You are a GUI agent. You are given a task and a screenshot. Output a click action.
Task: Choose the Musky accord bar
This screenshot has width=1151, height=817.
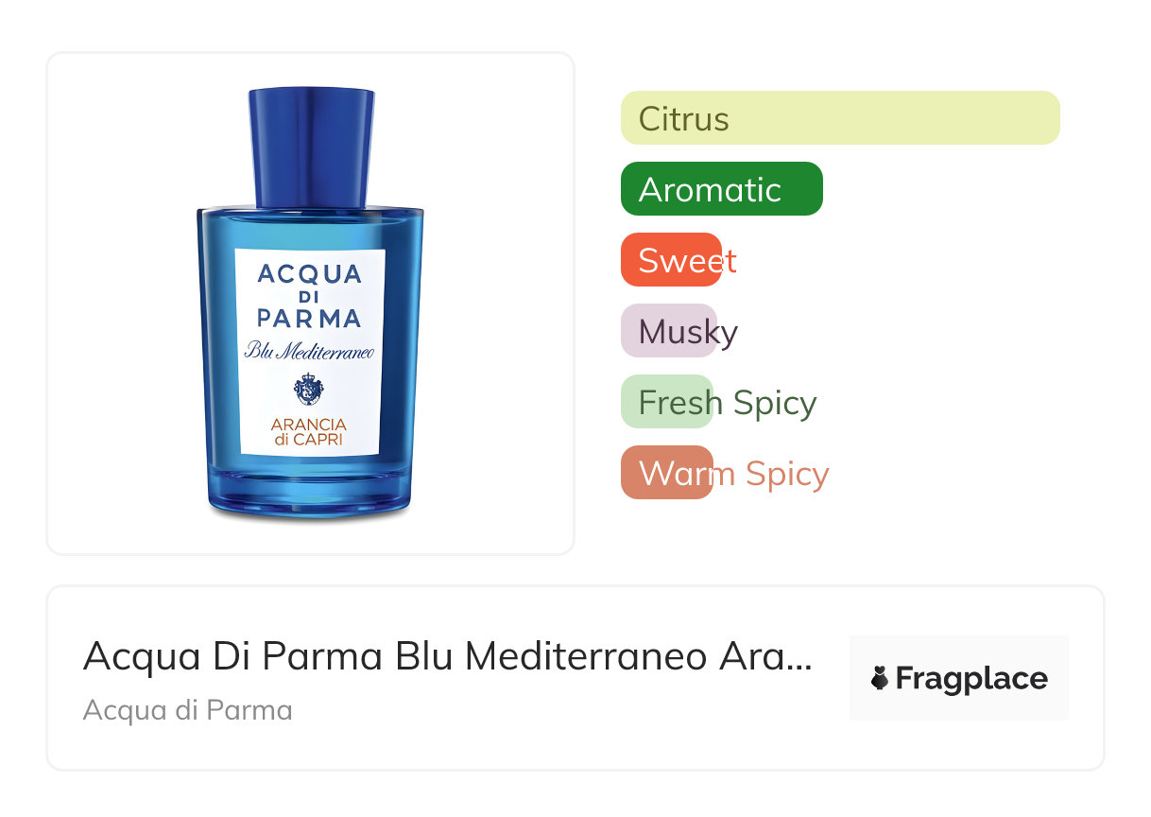pyautogui.click(x=669, y=331)
